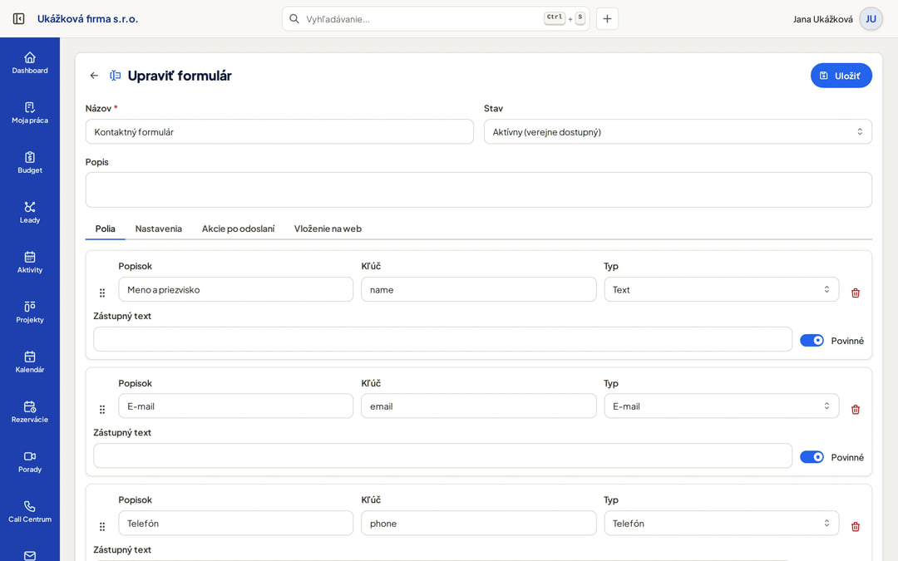The image size is (898, 561).
Task: Open Typ dropdown showing E-mail
Action: pyautogui.click(x=721, y=406)
